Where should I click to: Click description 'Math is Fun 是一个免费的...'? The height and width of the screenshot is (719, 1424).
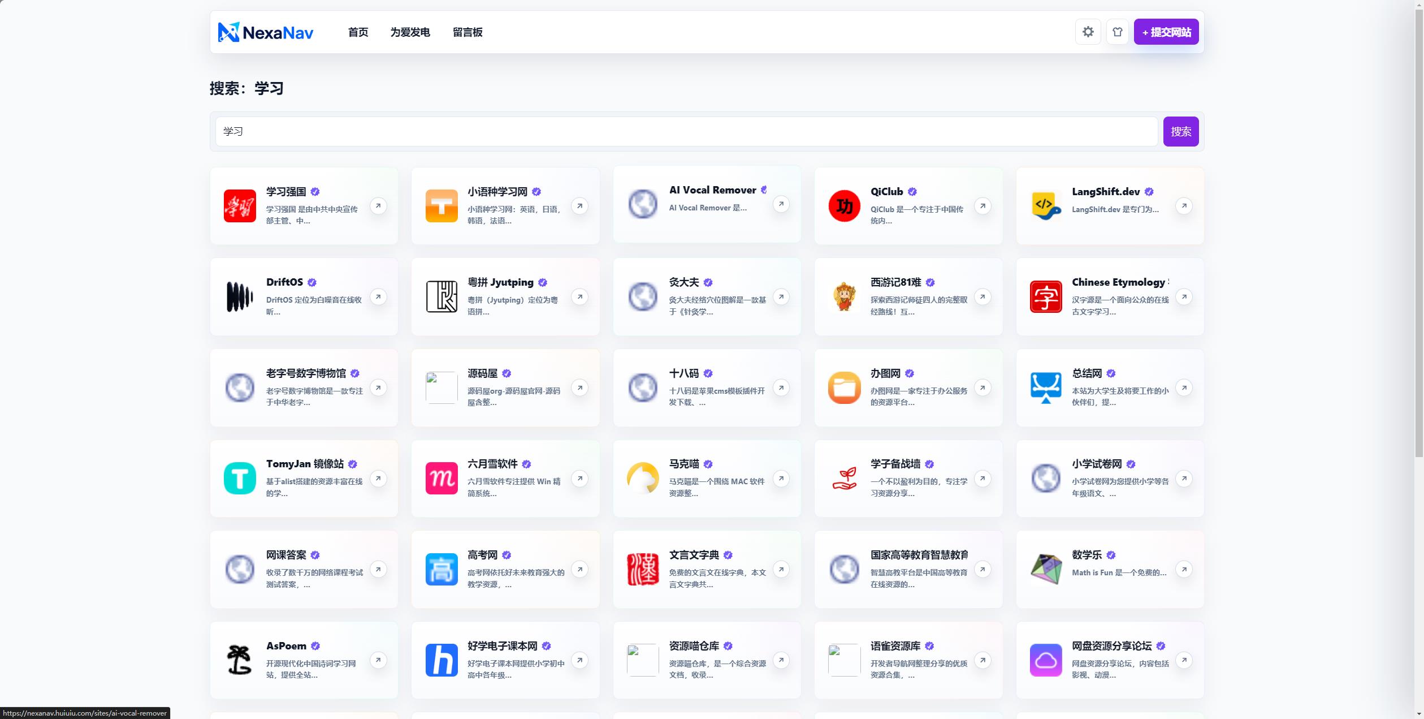[x=1119, y=572]
